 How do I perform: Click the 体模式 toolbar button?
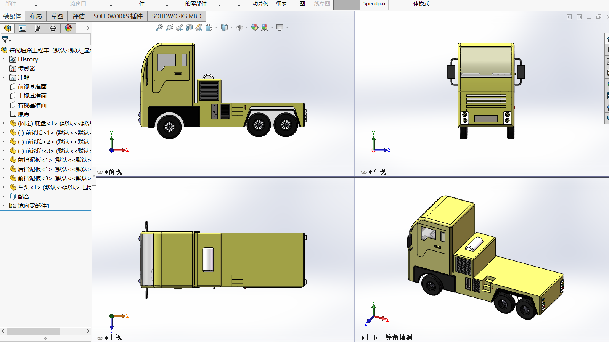pyautogui.click(x=421, y=4)
